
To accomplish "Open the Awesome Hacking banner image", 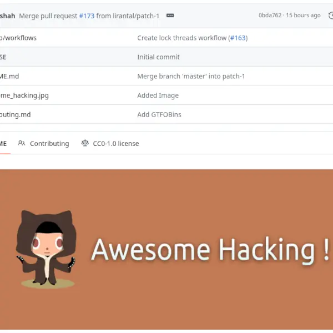I will pos(167,249).
